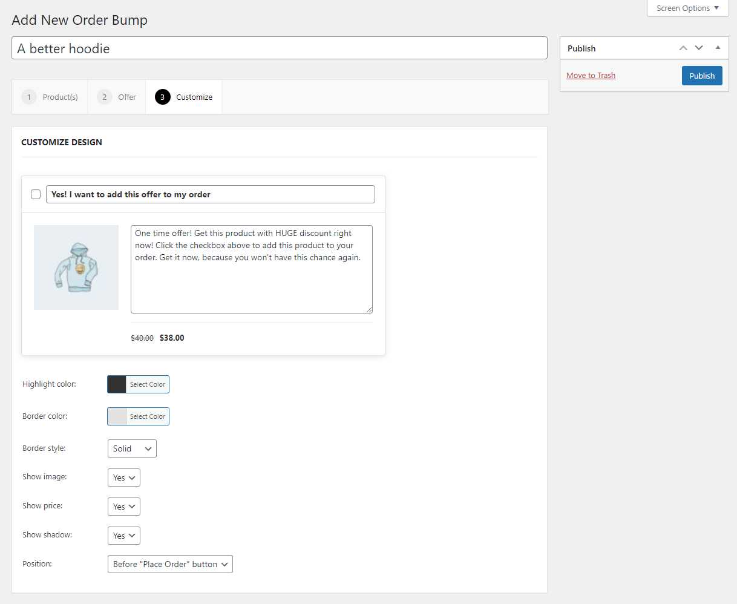Screen dimensions: 737x604
Task: Open the Border color light swatch
Action: point(117,416)
